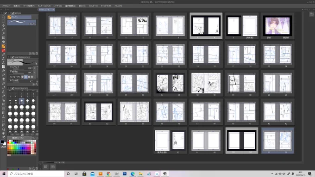The height and width of the screenshot is (177, 315).
Task: Click the Windows Start button
Action: pyautogui.click(x=4, y=174)
